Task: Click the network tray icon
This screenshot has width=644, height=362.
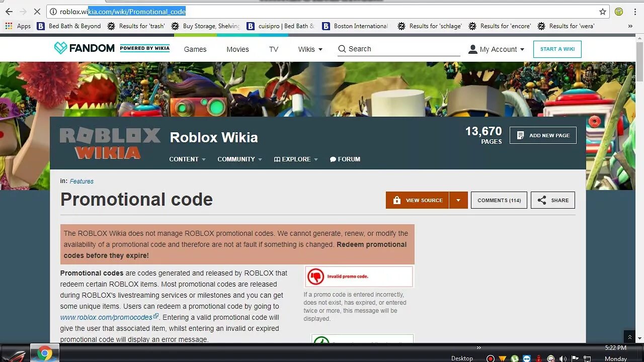Action: tap(587, 358)
